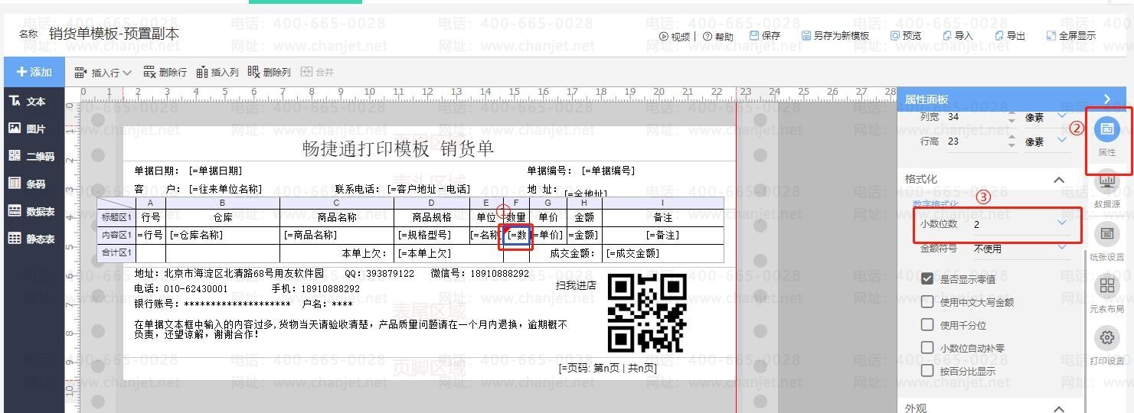Screen dimensions: 1134x413
Task: Select the [=仓库名称] content cell
Action: pyautogui.click(x=223, y=235)
